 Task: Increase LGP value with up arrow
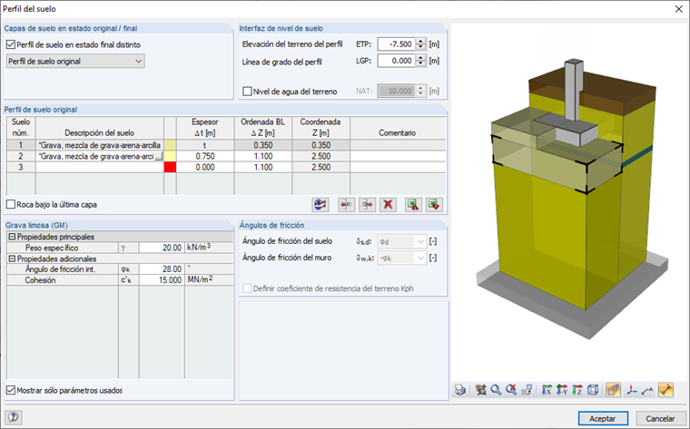tap(421, 58)
